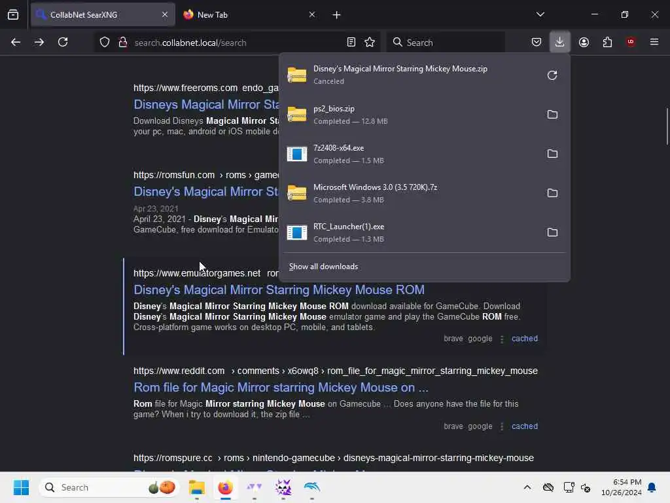Screen dimensions: 670x503
Task: Go forward one page
Action: 39,42
